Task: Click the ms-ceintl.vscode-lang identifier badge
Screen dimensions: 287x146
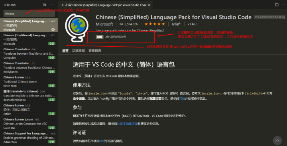Action: [x=270, y=17]
